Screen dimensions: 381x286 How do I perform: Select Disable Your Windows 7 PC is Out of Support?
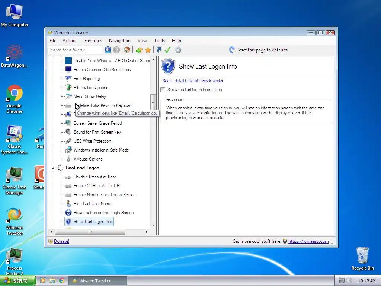pos(112,61)
